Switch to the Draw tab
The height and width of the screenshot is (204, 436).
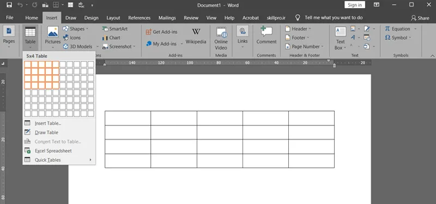coord(71,17)
